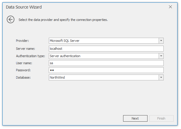Screen dimensions: 181x129
Task: Expand the Database dropdown arrow
Action: 161,77
